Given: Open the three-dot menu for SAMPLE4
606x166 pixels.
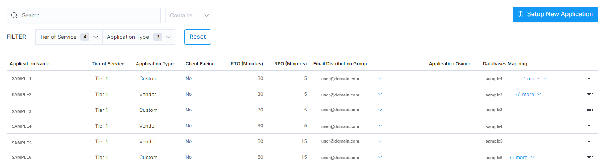Looking at the screenshot, I should 590,126.
